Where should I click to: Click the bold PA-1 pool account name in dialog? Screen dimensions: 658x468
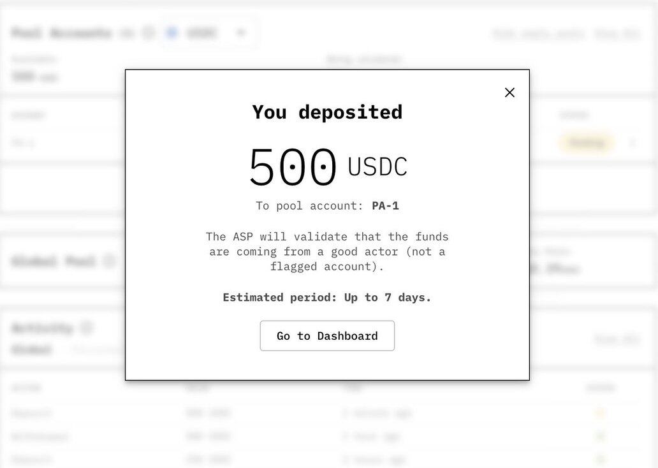click(x=385, y=206)
